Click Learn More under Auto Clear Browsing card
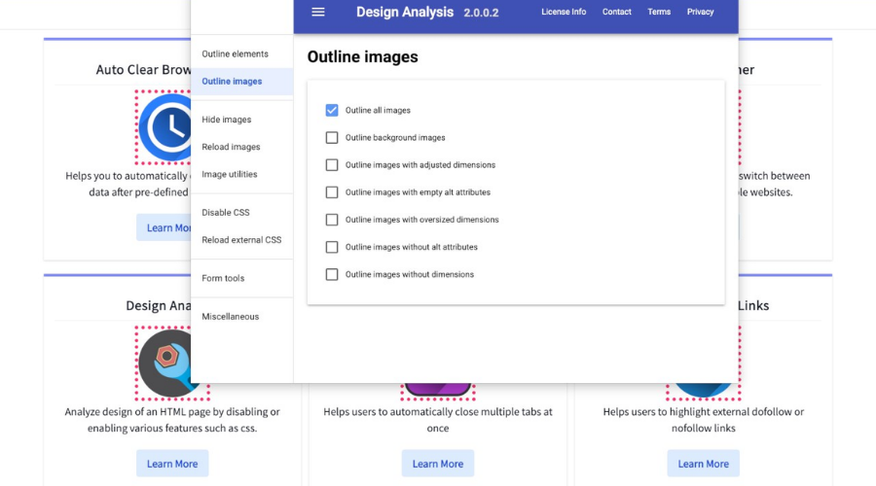 point(164,227)
